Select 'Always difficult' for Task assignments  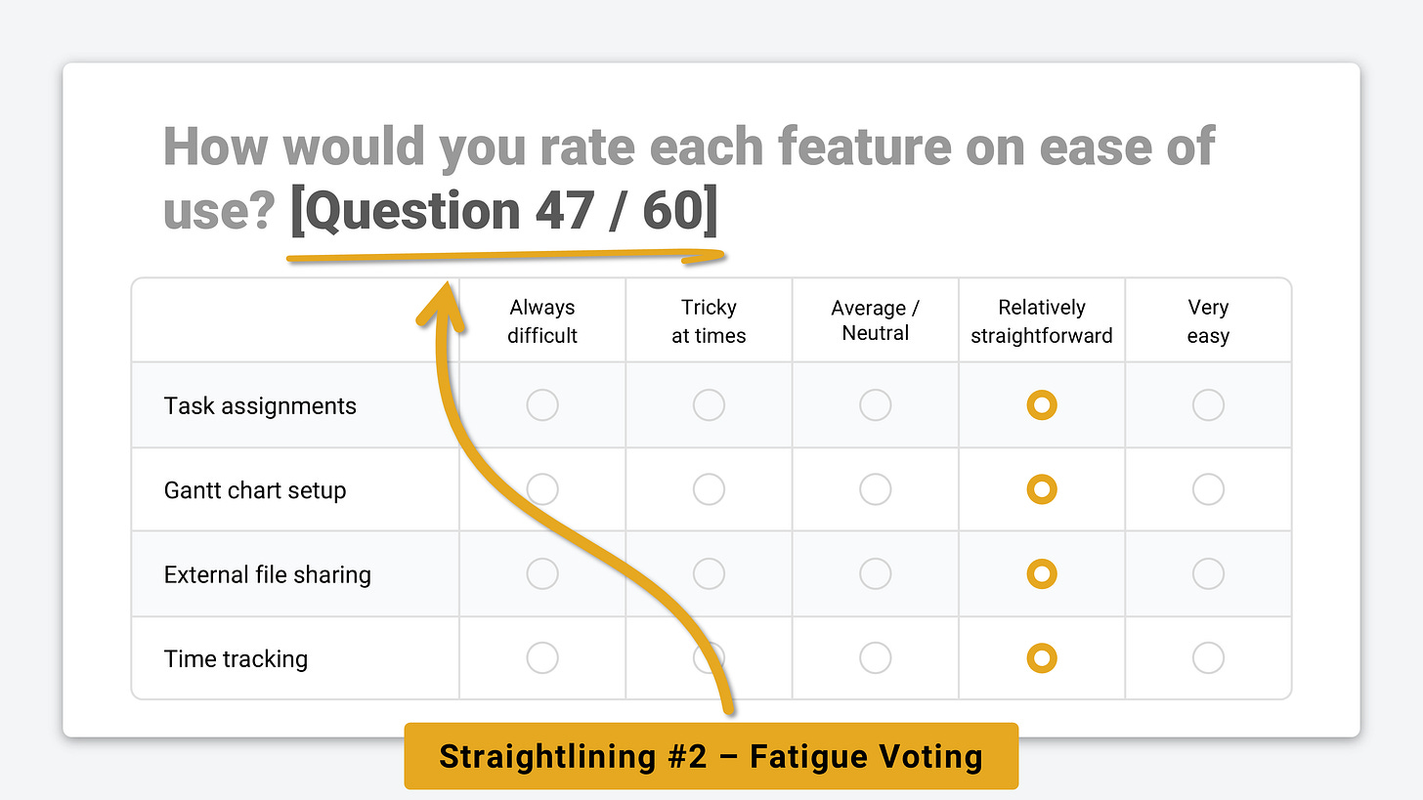tap(542, 405)
